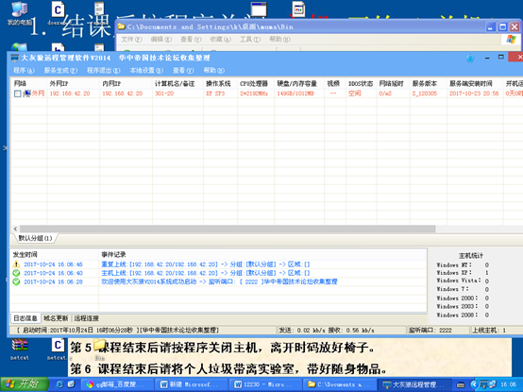Screen dimensions: 523x392
Task: Sort by the 外网IP column header
Action: tap(74, 83)
